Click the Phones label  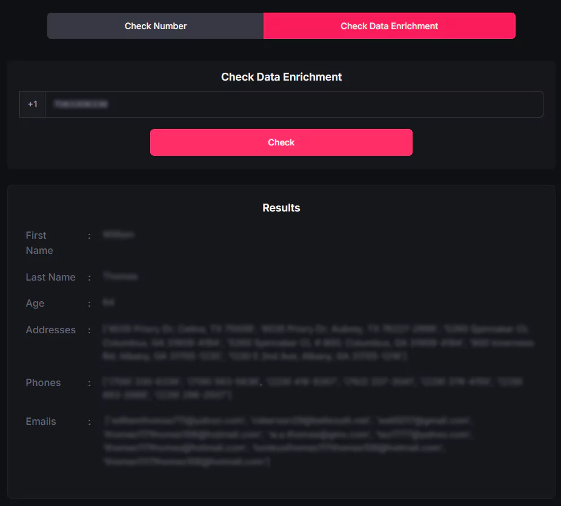click(x=43, y=383)
